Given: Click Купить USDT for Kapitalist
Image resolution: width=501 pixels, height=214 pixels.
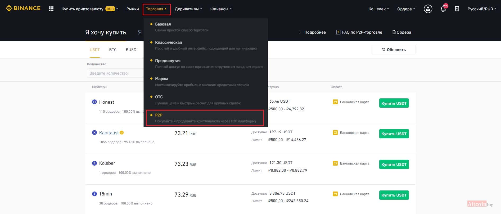Looking at the screenshot, I should click(394, 134).
